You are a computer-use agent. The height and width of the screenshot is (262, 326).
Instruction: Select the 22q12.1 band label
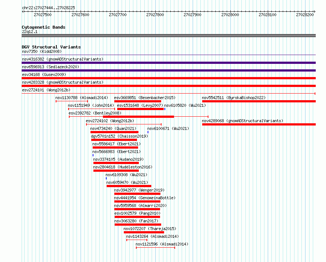coord(30,32)
